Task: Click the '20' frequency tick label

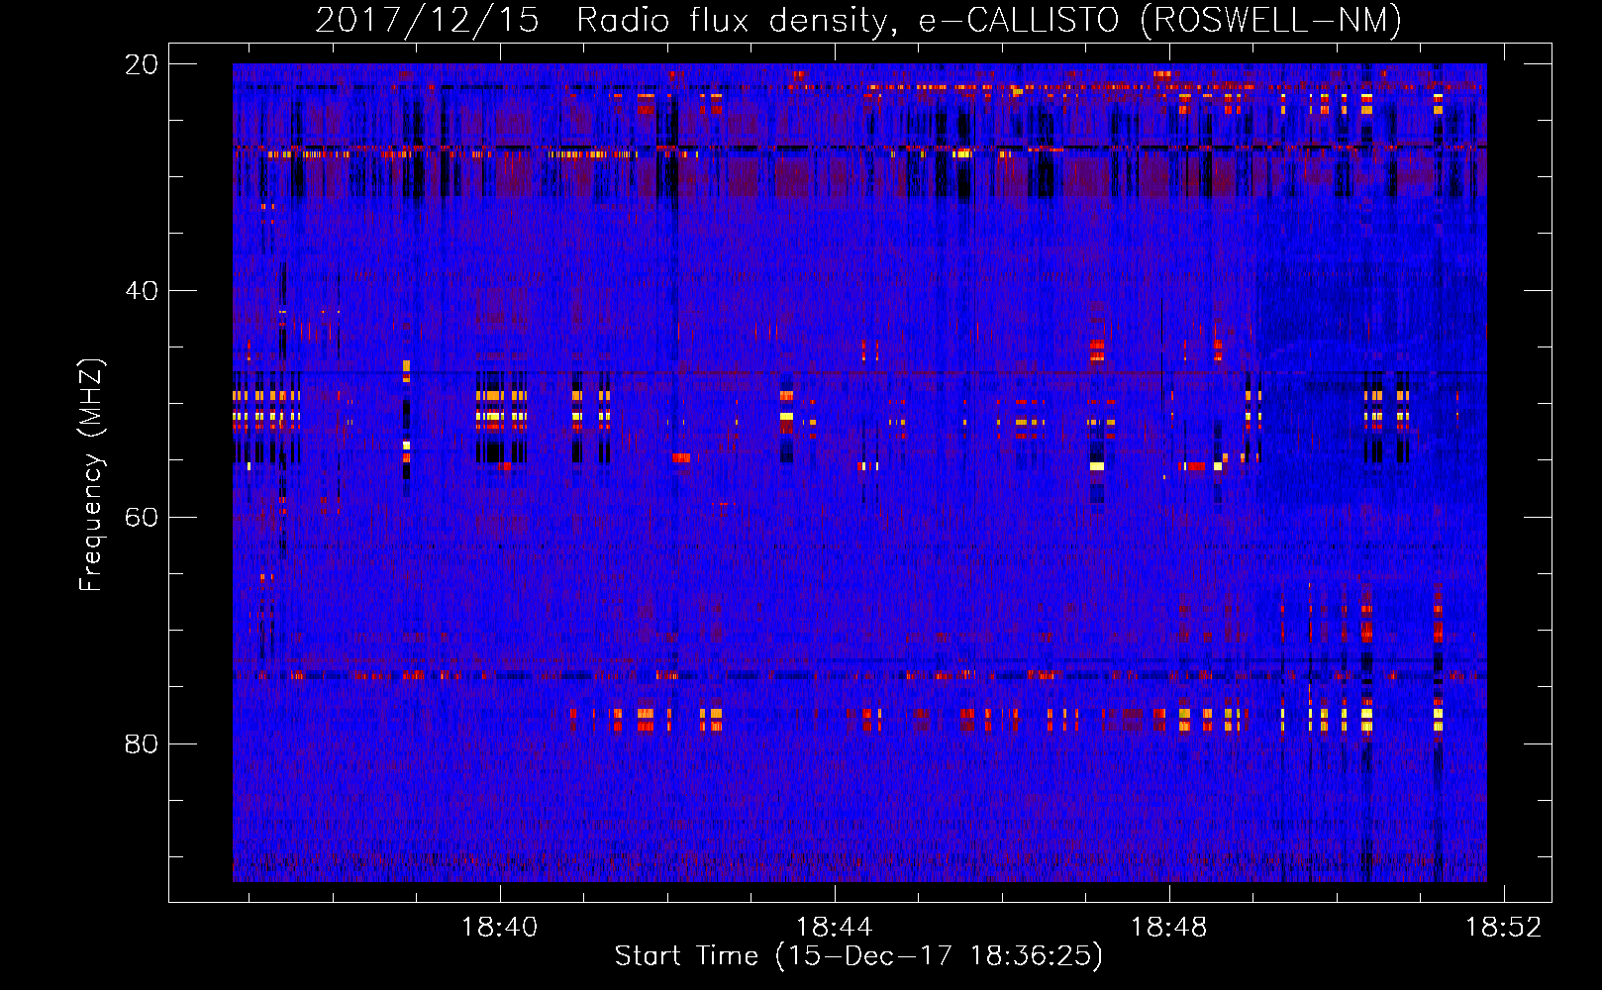Action: (142, 64)
